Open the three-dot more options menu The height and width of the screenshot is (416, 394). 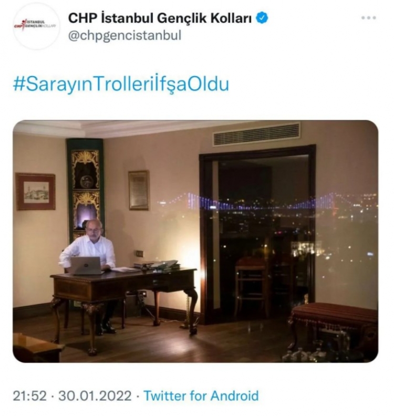pos(369,18)
